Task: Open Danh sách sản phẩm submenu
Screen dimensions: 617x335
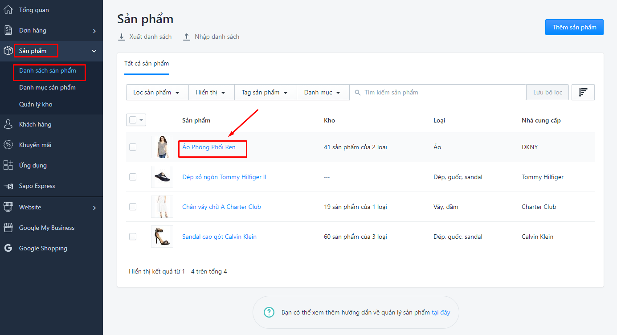Action: (x=48, y=70)
